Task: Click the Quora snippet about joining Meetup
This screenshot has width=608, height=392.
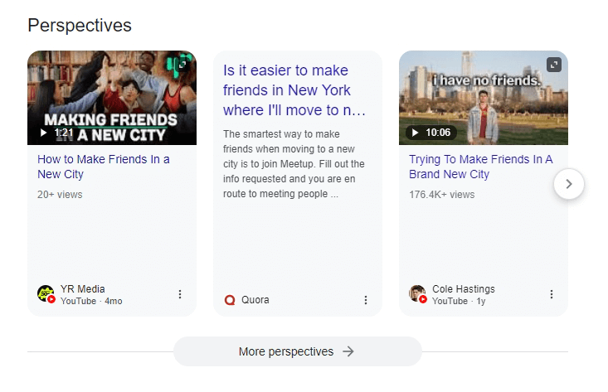Action: click(x=294, y=164)
